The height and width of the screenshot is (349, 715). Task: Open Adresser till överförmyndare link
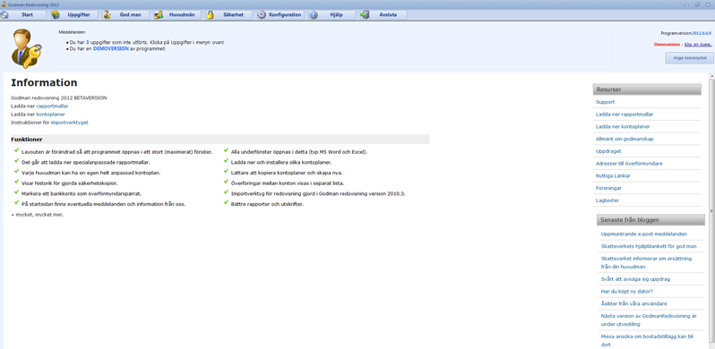629,164
